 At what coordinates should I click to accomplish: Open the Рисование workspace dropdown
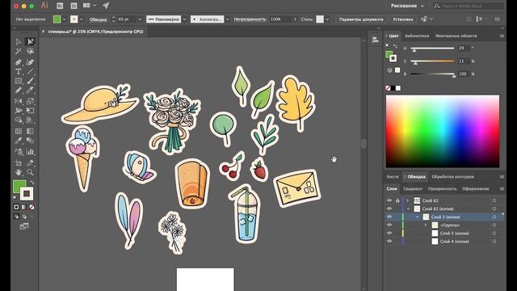(x=407, y=6)
